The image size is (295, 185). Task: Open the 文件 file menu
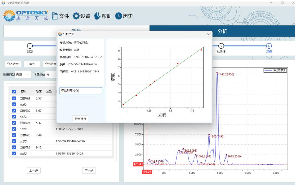click(x=60, y=16)
